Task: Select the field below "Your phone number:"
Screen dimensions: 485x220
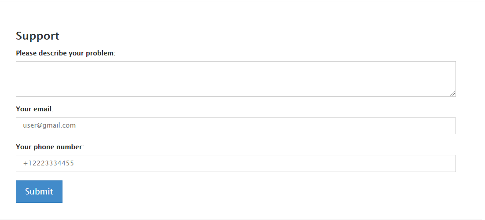Action: tap(236, 163)
